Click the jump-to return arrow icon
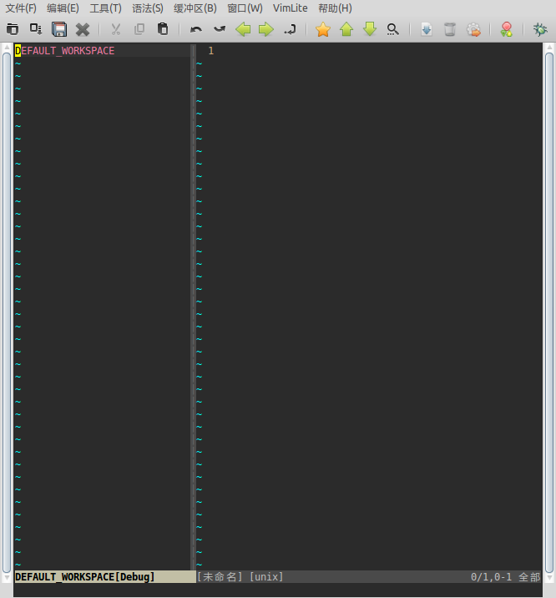Screen dimensions: 556x598 (290, 29)
